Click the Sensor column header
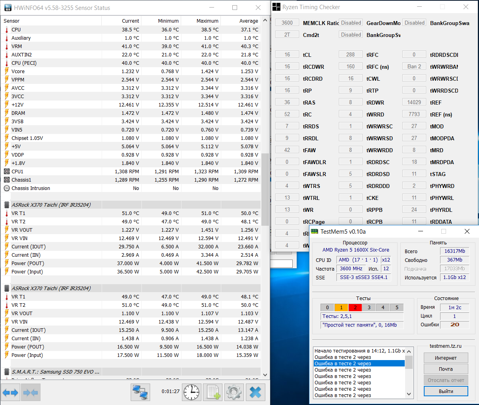Viewport: 479px width, 405px height. pyautogui.click(x=52, y=21)
